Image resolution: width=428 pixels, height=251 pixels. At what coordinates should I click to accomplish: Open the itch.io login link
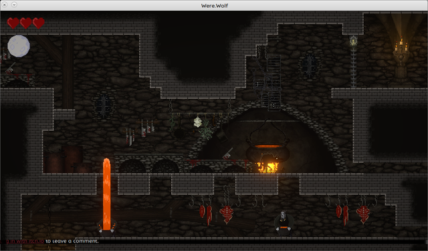(x=22, y=241)
